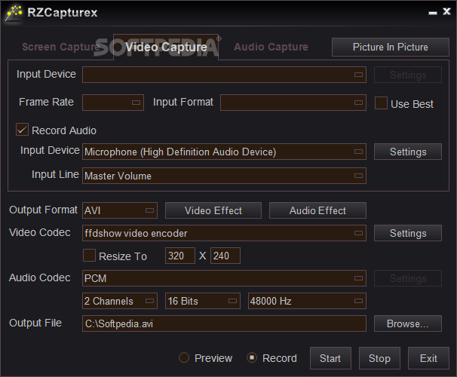Viewport: 457px width, 377px height.
Task: Start the capture
Action: pos(330,358)
